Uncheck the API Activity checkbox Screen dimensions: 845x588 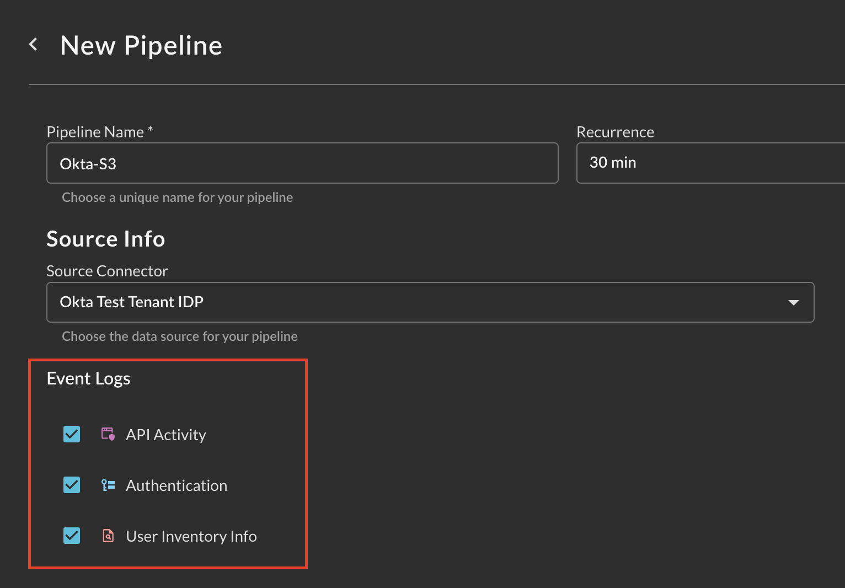click(x=72, y=434)
